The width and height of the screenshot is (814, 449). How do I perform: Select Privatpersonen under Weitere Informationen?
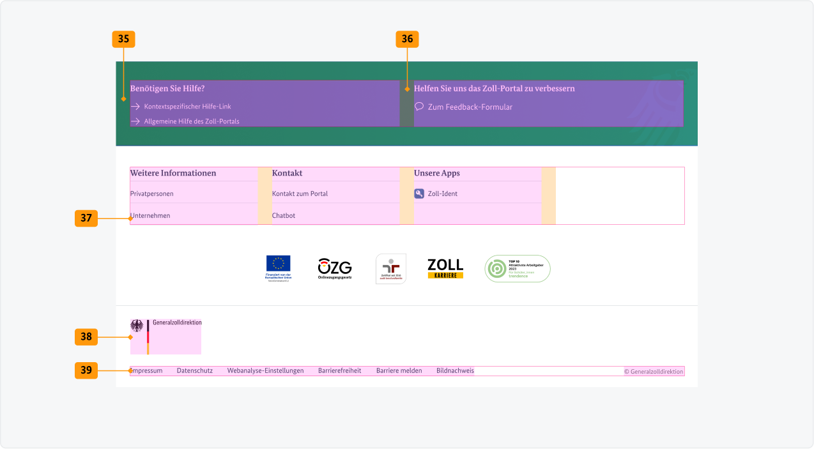[x=152, y=193]
